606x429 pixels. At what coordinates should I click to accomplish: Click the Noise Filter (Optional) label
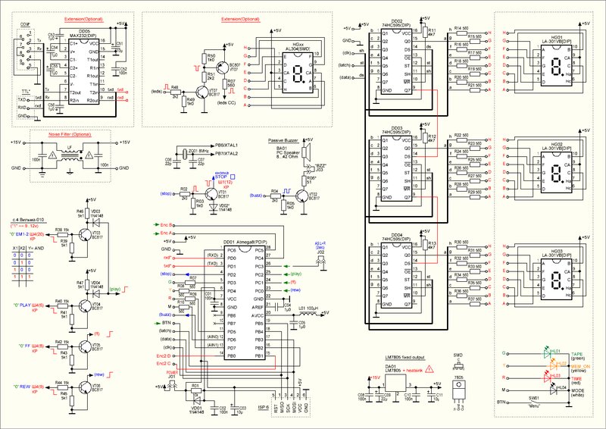[70, 135]
